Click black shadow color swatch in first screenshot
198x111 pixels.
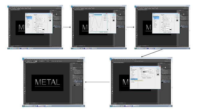pyautogui.click(x=43, y=30)
